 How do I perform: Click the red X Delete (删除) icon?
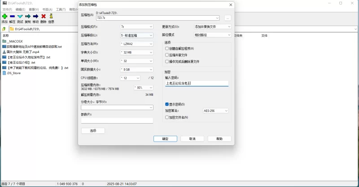(x=44, y=16)
